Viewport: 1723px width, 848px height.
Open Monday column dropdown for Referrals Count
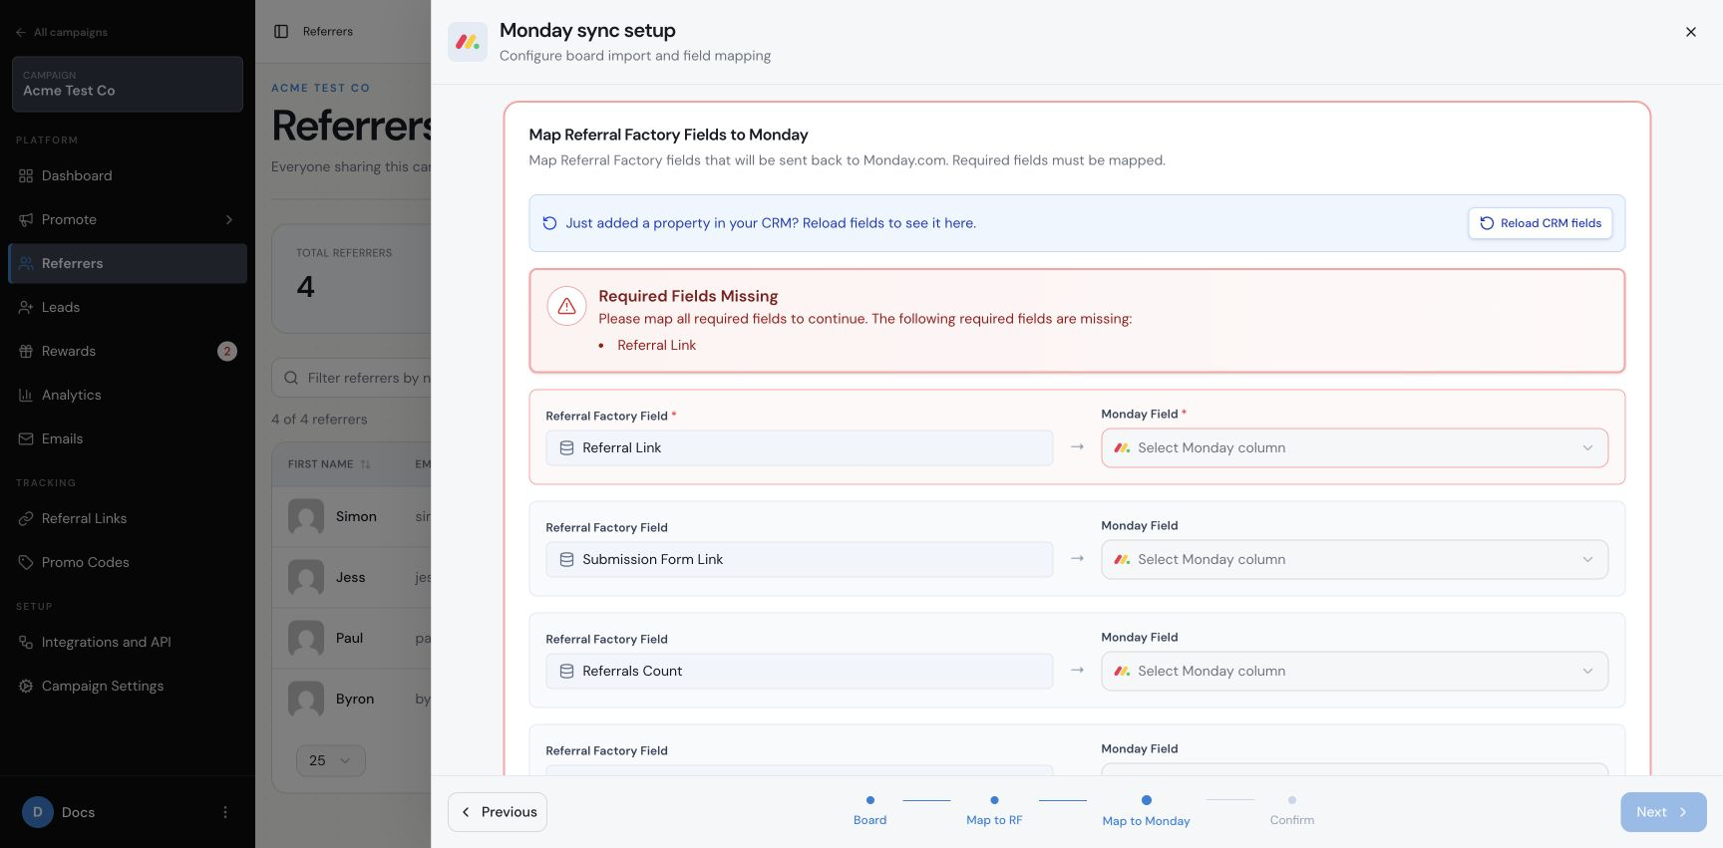click(1354, 672)
